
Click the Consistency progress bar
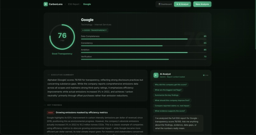pos(144,46)
